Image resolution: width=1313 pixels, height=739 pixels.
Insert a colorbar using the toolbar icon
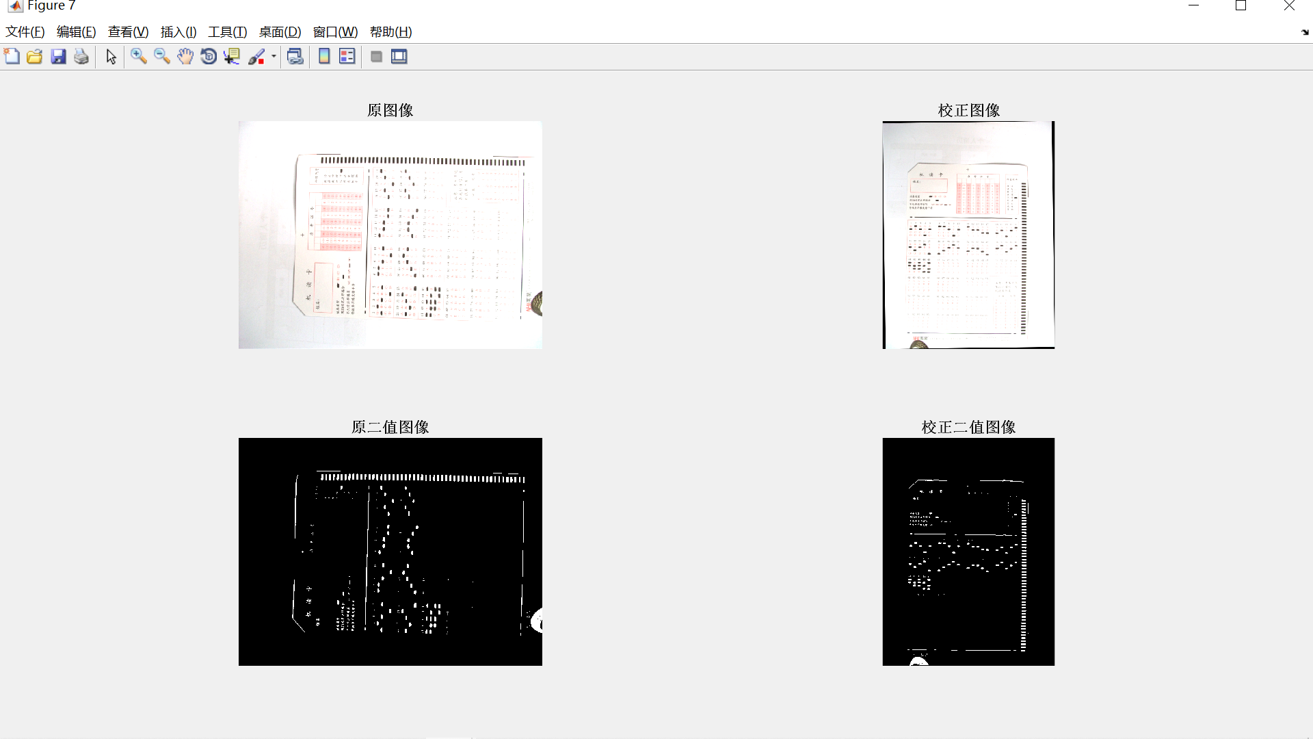tap(324, 57)
